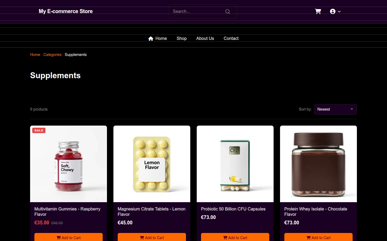
Task: Add Protein Whey Isolate to cart
Action: coord(318,238)
